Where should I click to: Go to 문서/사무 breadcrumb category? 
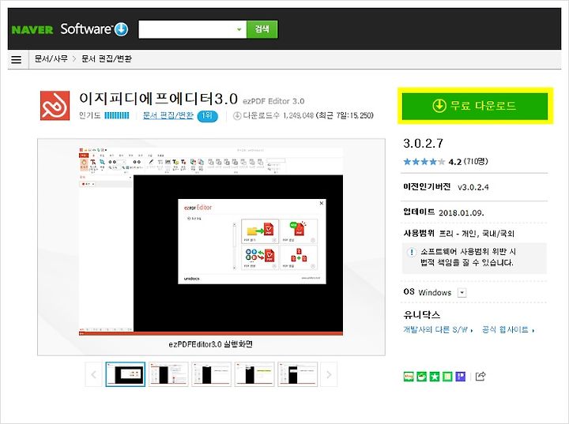[x=51, y=58]
